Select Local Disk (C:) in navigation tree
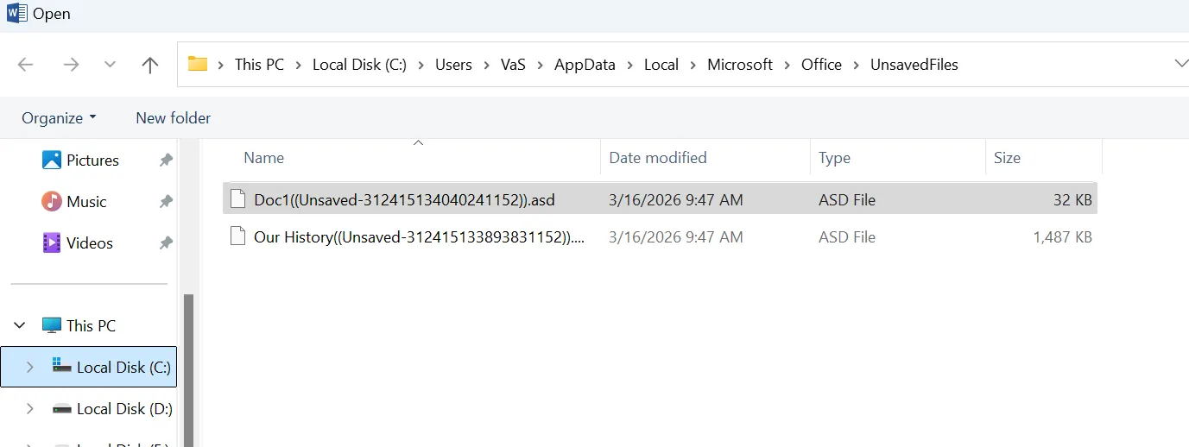This screenshot has height=447, width=1189. click(x=123, y=368)
